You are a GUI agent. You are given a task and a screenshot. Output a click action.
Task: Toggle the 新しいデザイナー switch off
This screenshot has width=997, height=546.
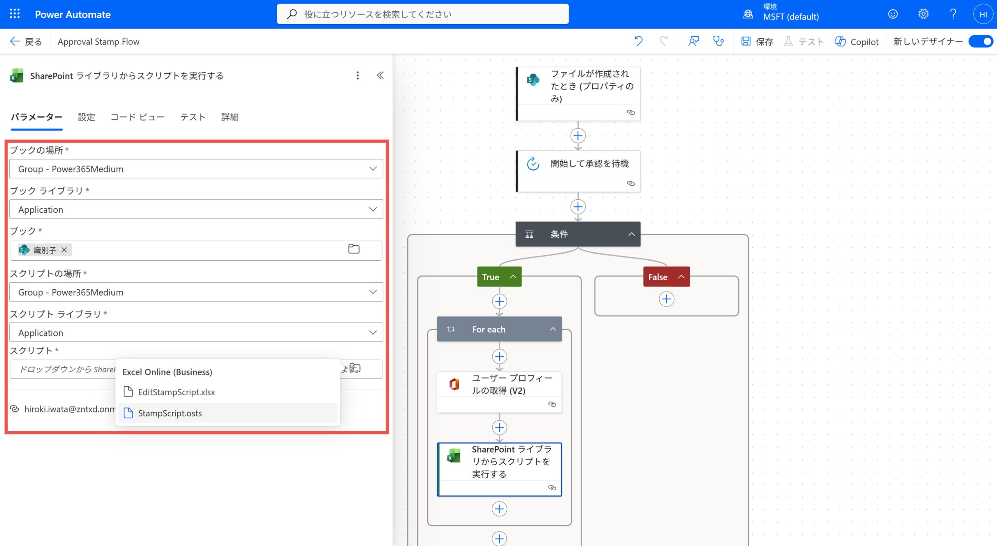(x=981, y=41)
